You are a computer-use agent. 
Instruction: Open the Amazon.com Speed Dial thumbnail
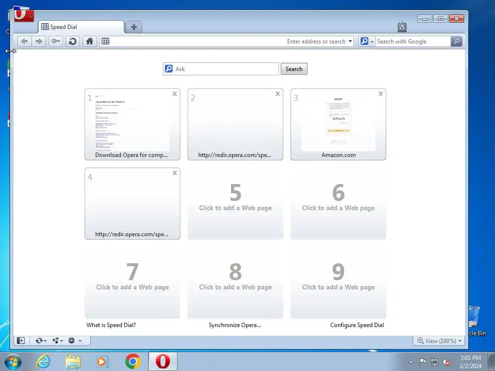click(338, 124)
